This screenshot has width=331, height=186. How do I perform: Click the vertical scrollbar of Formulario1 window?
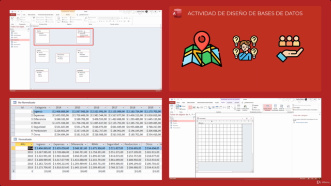(x=252, y=146)
